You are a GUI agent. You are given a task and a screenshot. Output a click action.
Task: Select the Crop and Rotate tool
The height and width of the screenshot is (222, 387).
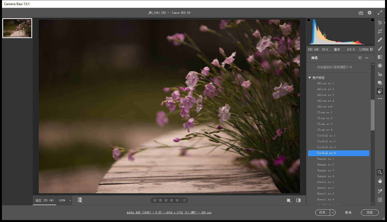(380, 31)
